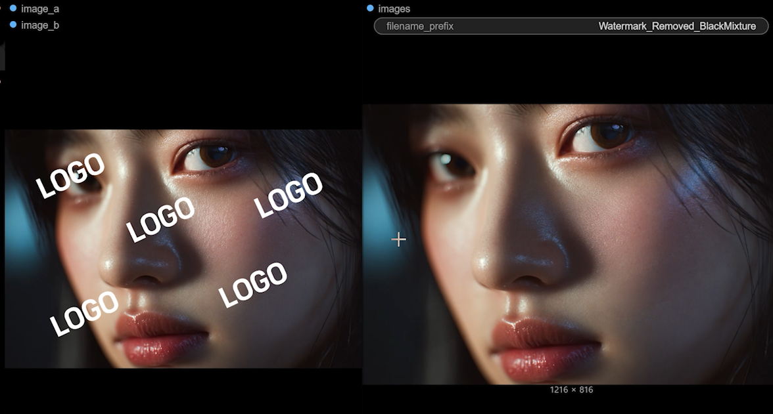The width and height of the screenshot is (773, 414).
Task: Click the images input connector dot
Action: [x=370, y=9]
